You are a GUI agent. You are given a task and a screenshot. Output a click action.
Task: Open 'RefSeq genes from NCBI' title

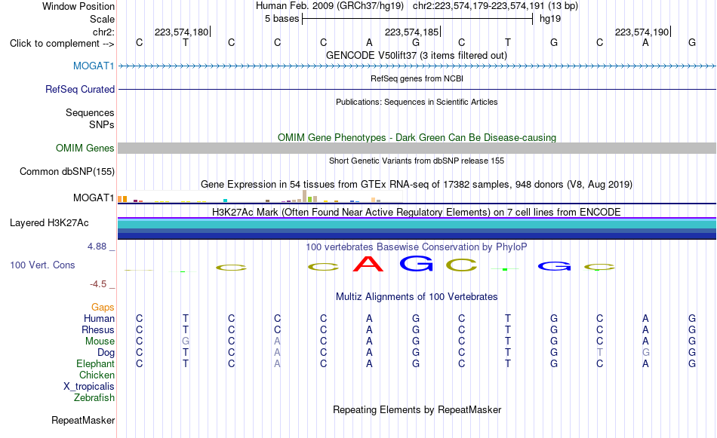(417, 78)
